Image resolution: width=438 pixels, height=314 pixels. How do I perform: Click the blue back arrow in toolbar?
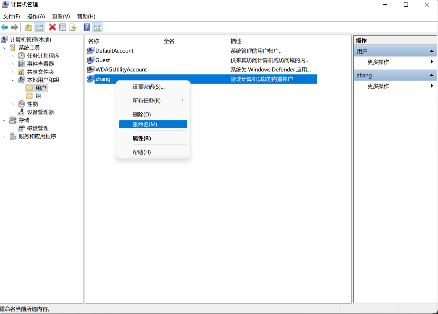click(x=5, y=27)
